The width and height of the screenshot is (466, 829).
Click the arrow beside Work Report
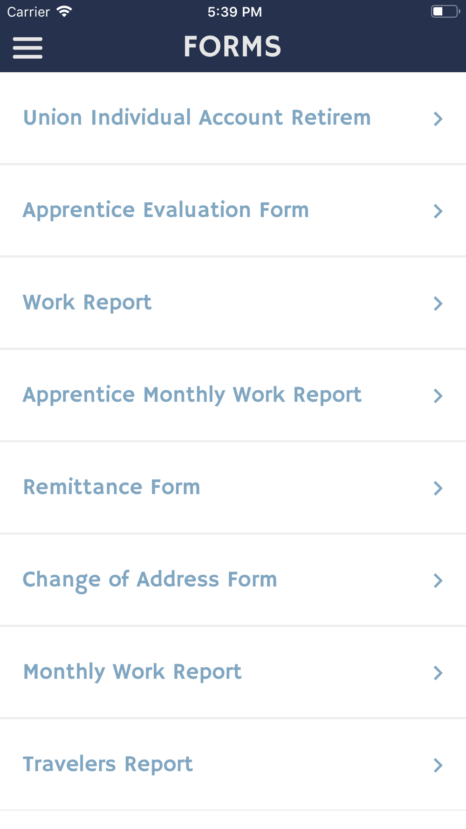[438, 304]
